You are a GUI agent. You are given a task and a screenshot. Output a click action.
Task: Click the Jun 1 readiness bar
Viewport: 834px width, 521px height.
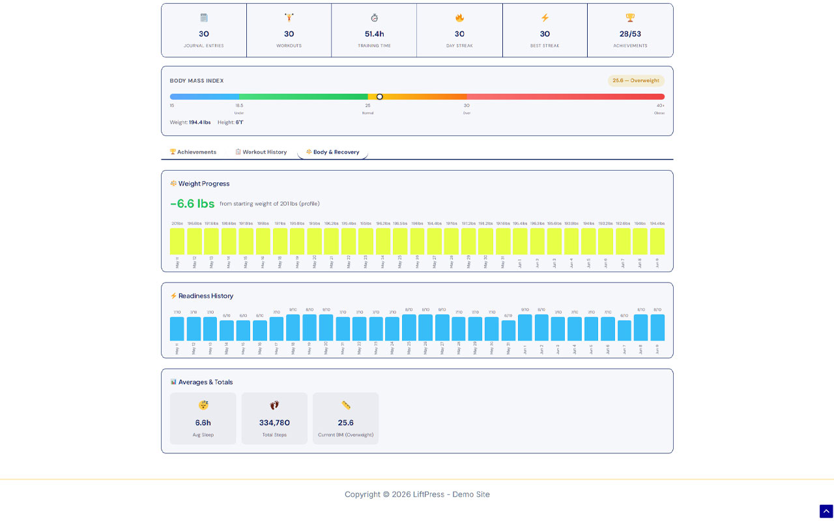[525, 328]
